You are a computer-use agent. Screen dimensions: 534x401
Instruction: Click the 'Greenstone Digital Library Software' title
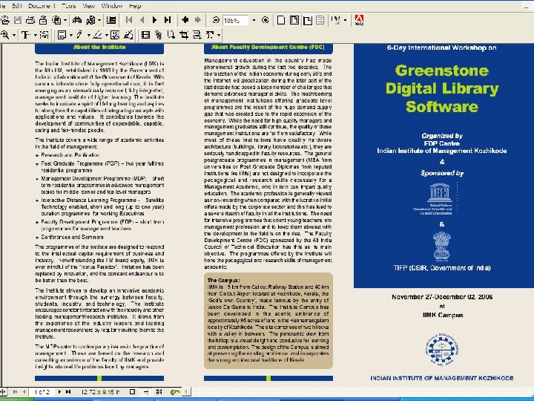coord(442,88)
